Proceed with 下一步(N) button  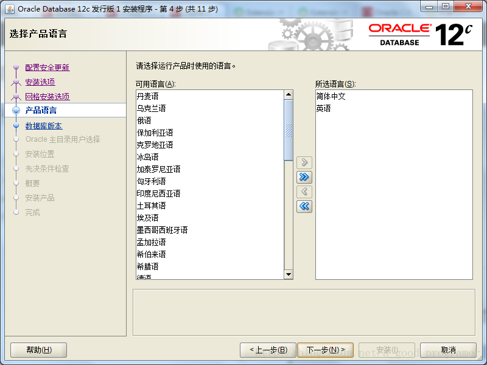(x=326, y=350)
